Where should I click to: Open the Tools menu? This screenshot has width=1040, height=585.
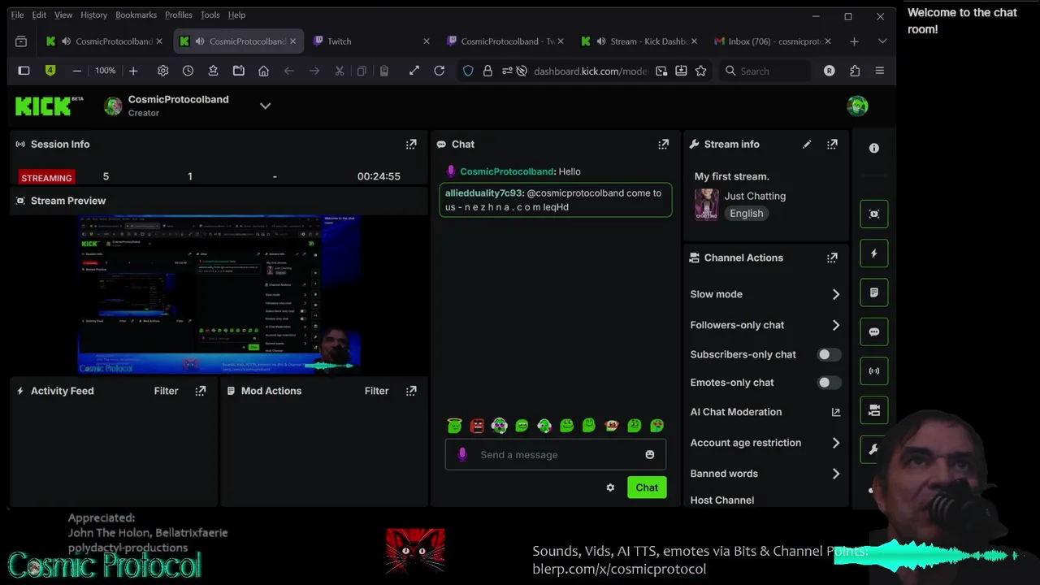pos(210,15)
